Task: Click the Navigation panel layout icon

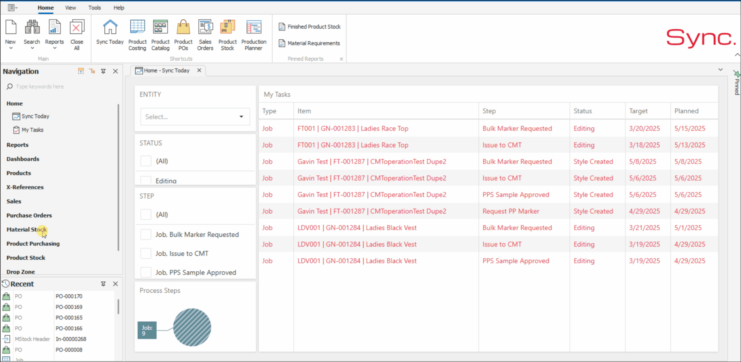Action: click(81, 71)
